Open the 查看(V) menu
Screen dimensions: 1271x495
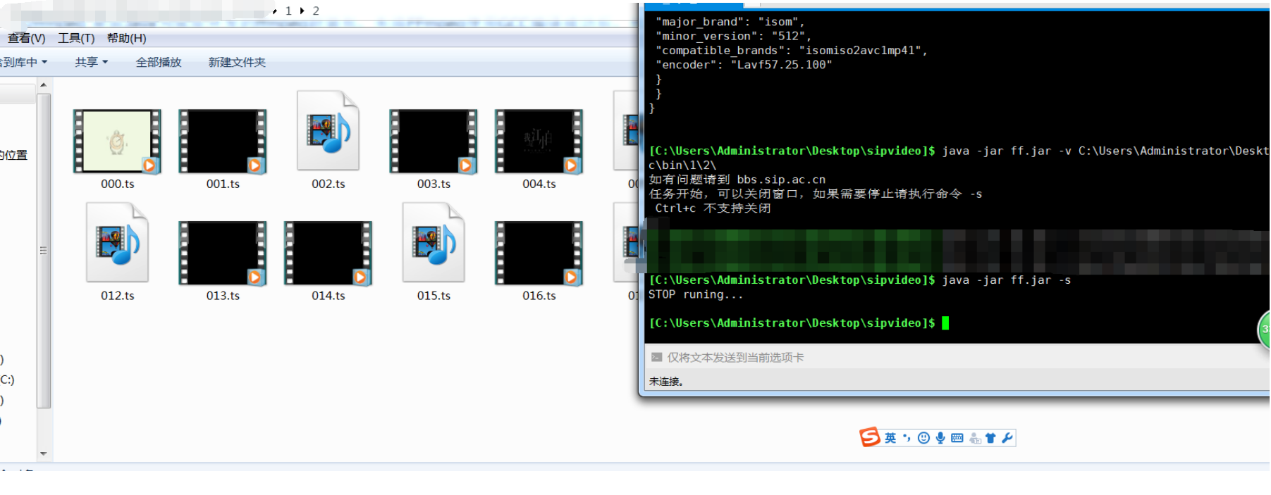(26, 38)
